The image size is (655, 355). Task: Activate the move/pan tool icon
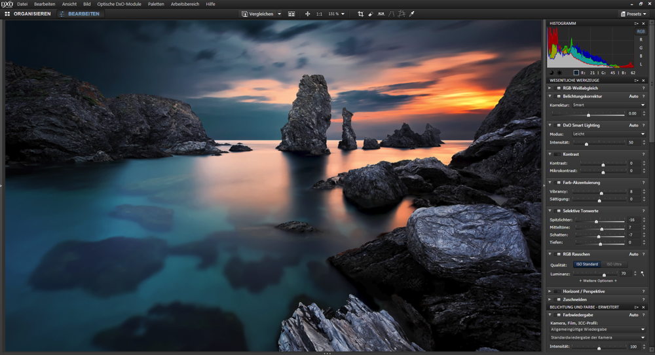[x=308, y=14]
